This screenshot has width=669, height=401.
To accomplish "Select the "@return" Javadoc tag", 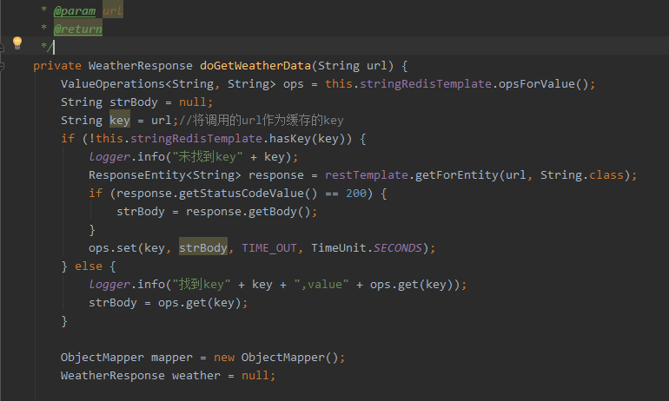I will [78, 30].
